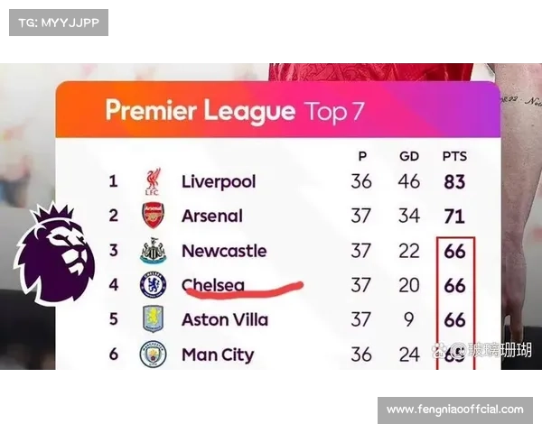Image resolution: width=542 pixels, height=433 pixels.
Task: Click the P column header
Action: point(361,156)
